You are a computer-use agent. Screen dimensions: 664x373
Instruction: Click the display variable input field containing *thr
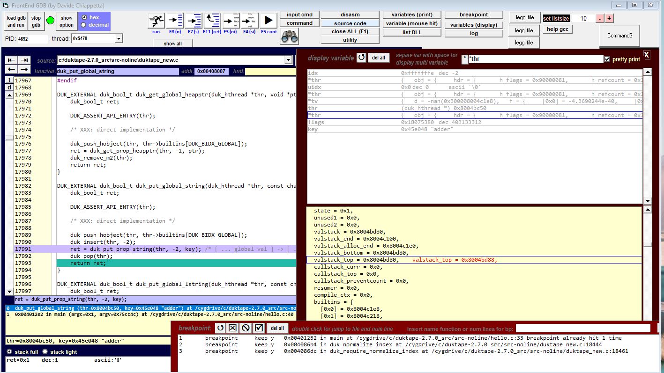click(536, 59)
